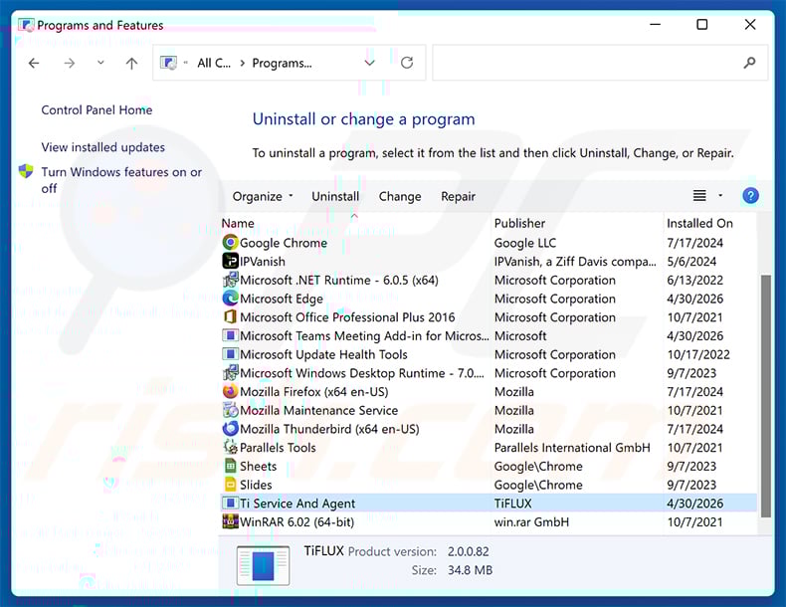Open the view options dropdown arrow

pyautogui.click(x=720, y=195)
